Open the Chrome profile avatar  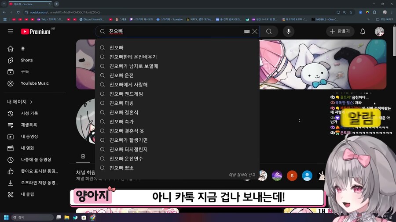coord(385,12)
